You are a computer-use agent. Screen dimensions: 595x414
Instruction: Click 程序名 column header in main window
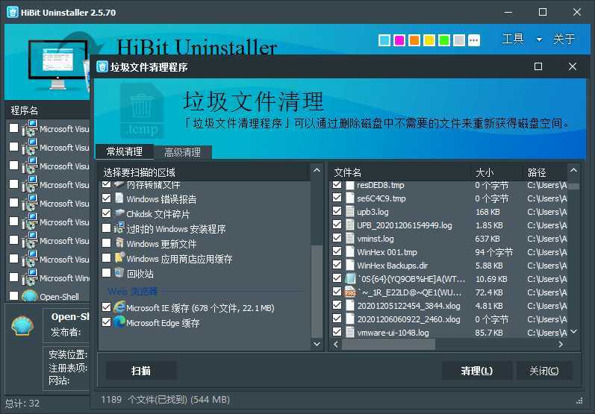click(x=48, y=110)
